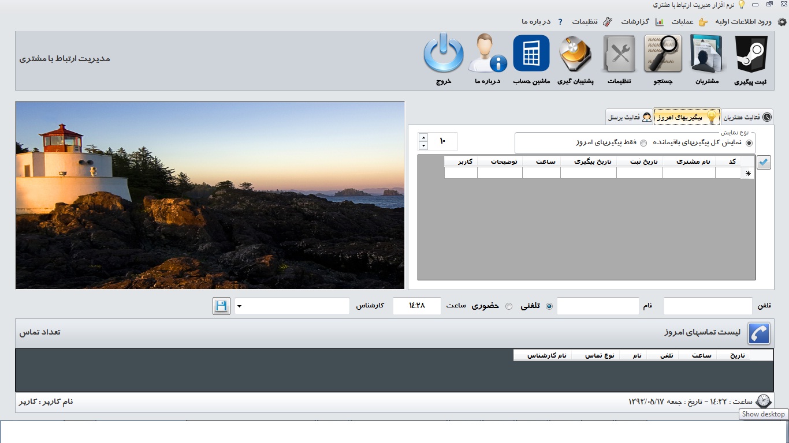Click the new-row asterisk marker in grid
Screen dimensions: 789x443
tap(748, 173)
